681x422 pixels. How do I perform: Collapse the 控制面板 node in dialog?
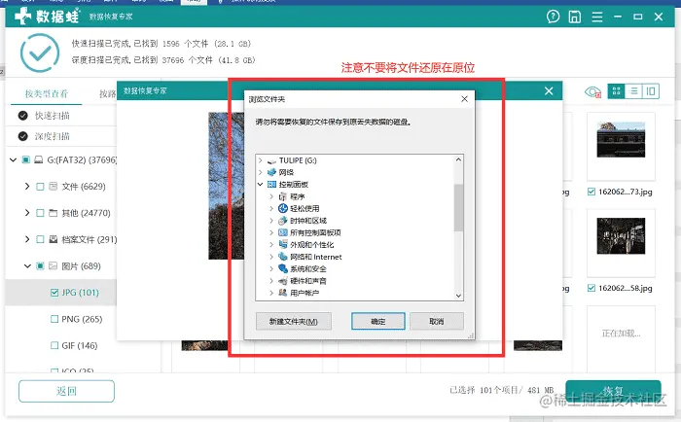[x=260, y=185]
